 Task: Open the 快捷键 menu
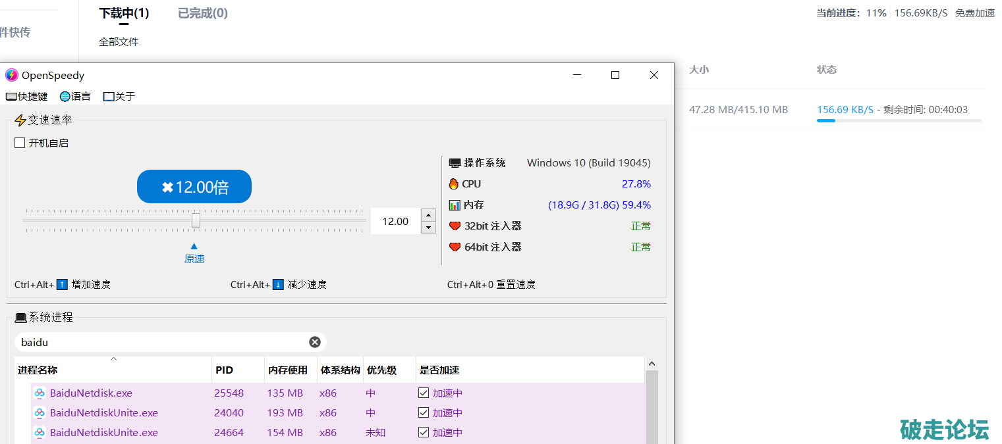(27, 97)
